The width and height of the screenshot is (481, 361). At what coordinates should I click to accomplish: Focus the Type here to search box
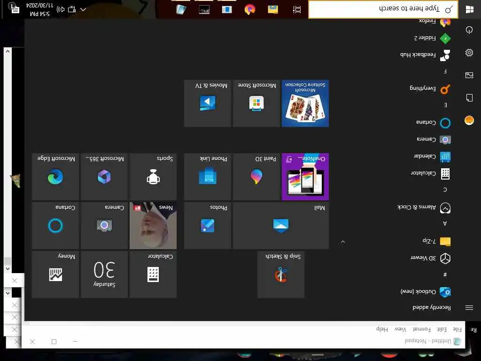coord(383,9)
